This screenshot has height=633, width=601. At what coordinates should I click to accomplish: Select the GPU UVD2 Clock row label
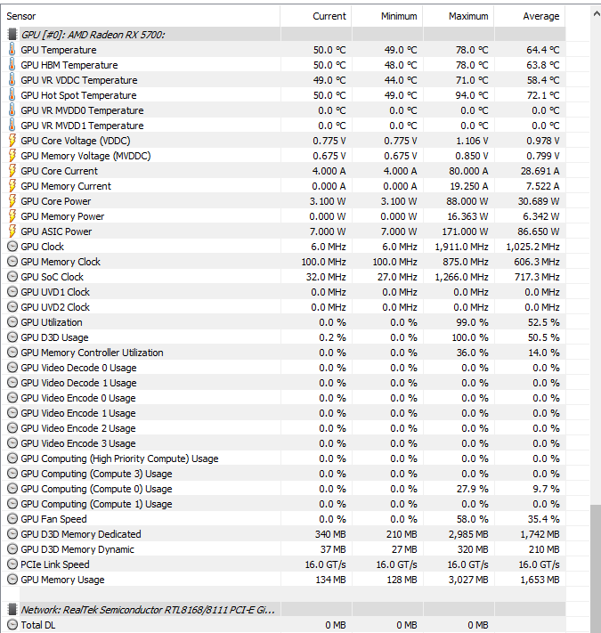coord(55,307)
